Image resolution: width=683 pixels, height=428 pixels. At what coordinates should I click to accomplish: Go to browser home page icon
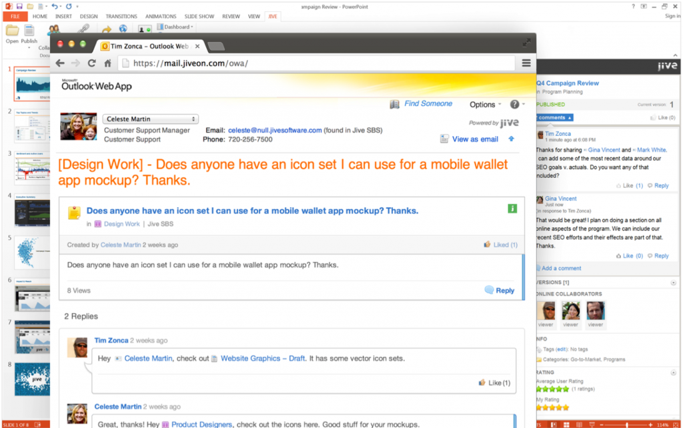click(x=107, y=63)
